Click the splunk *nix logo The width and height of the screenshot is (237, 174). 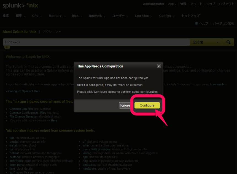point(20,6)
